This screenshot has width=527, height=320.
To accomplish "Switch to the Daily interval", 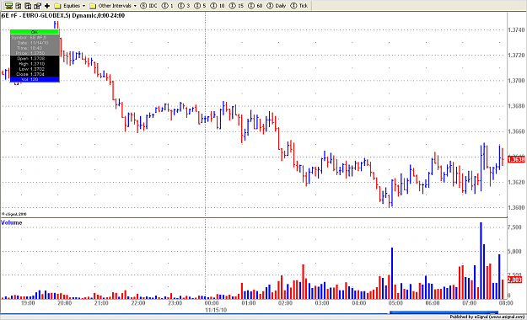I will (277, 6).
